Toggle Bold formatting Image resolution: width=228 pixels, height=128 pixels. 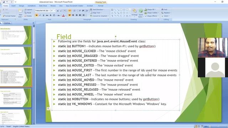pos(36,15)
